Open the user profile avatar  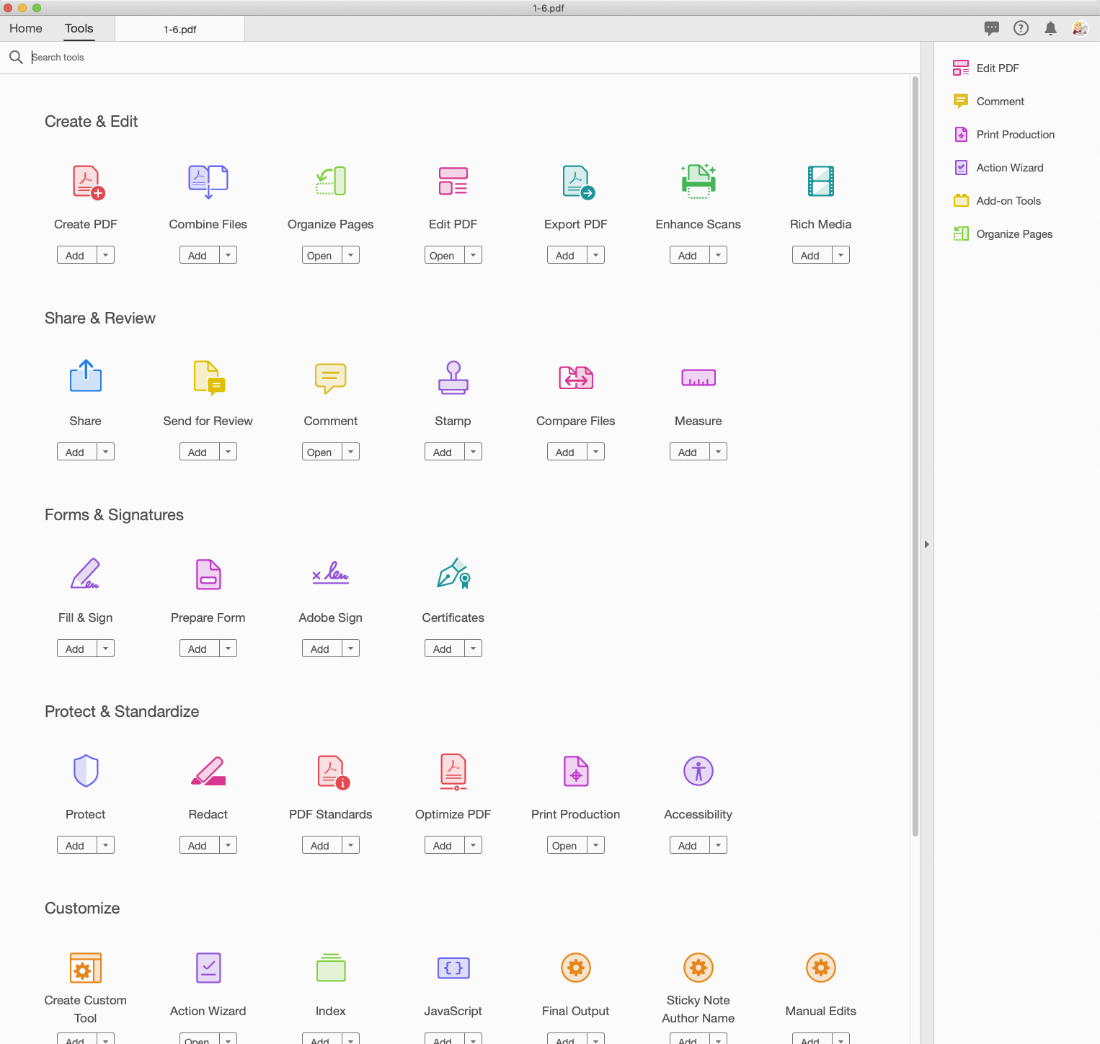(x=1080, y=28)
